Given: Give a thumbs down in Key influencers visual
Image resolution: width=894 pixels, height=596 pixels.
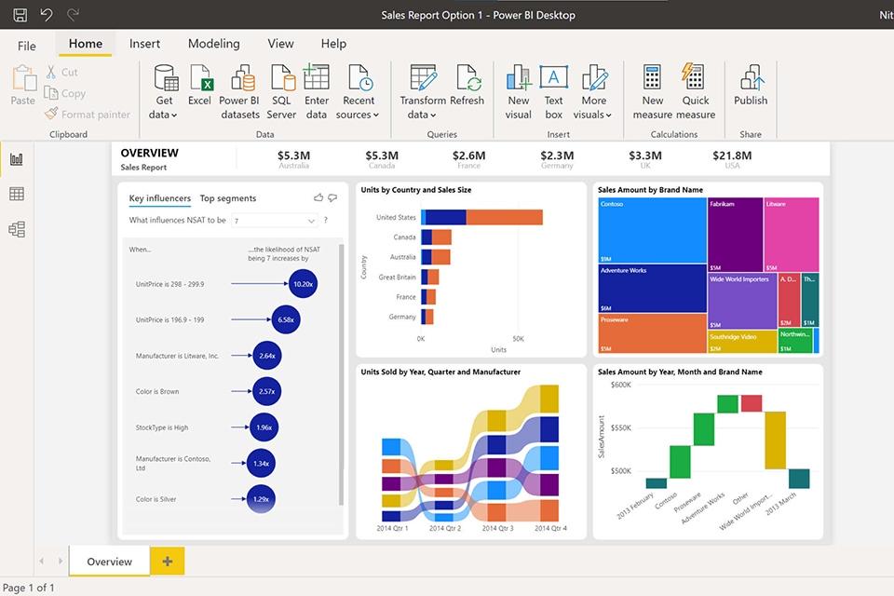Looking at the screenshot, I should click(333, 197).
